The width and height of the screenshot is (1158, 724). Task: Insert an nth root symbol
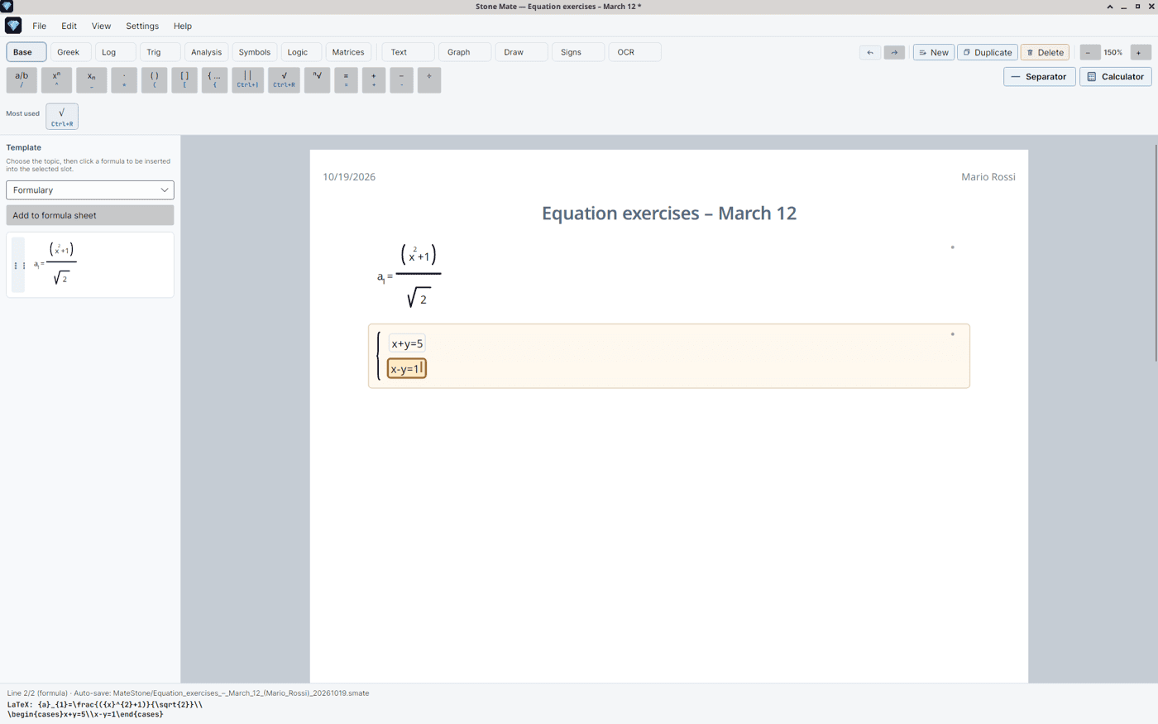[317, 79]
